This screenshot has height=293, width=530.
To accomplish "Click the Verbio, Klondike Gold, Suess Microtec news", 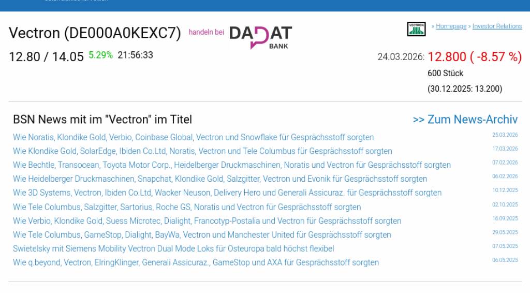I will click(x=207, y=221).
